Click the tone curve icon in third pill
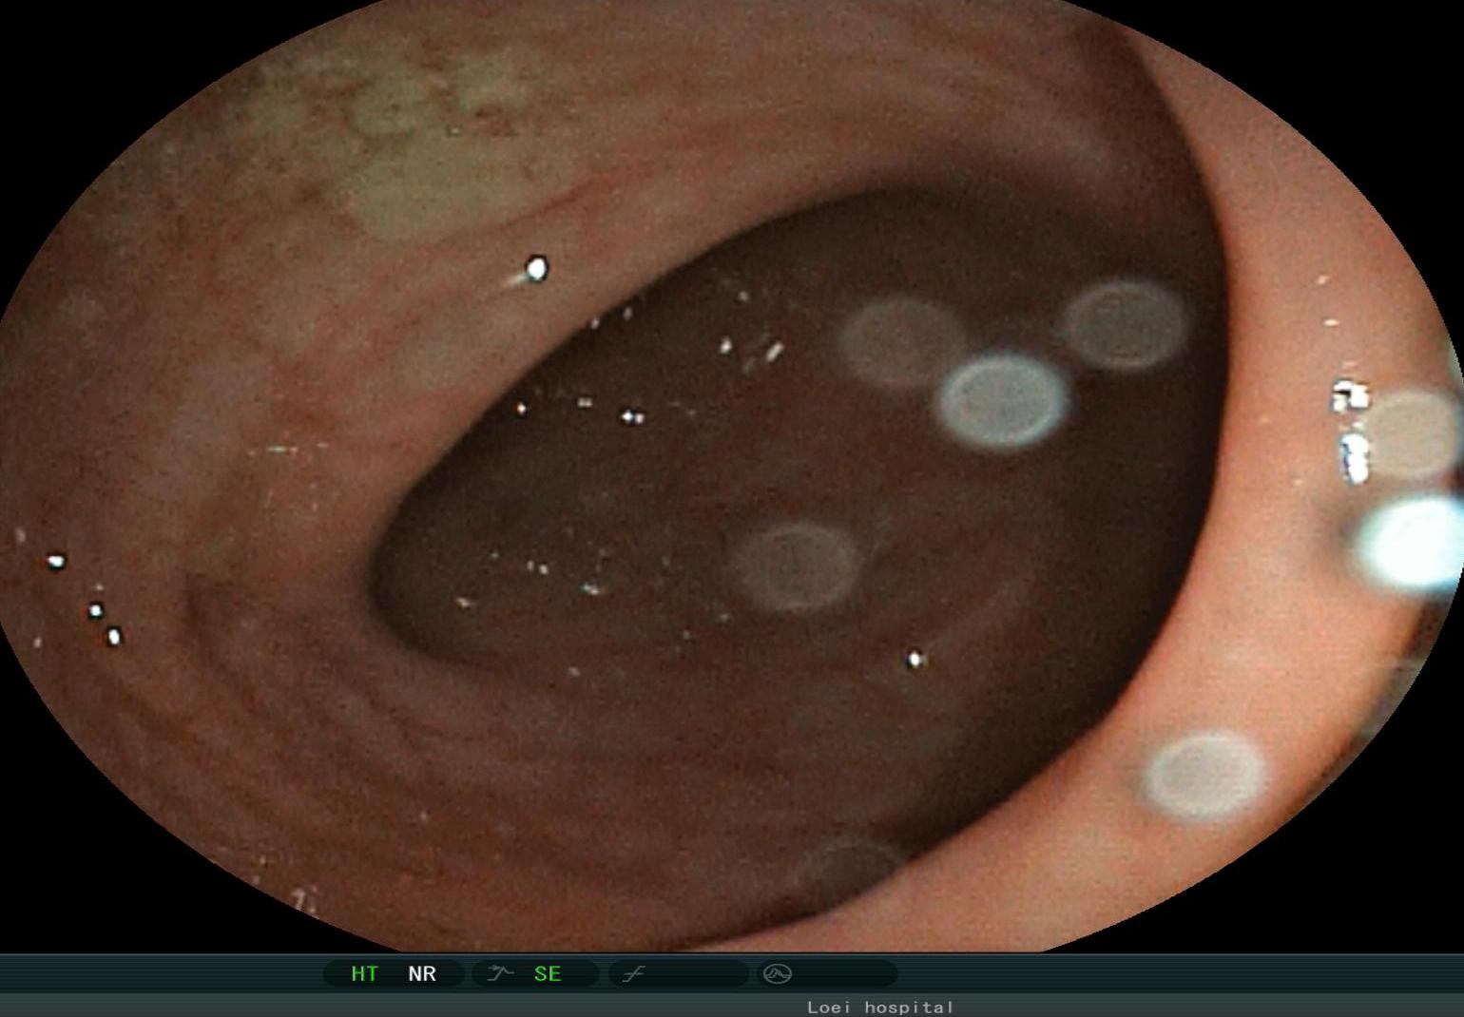The height and width of the screenshot is (1017, 1464). [634, 973]
